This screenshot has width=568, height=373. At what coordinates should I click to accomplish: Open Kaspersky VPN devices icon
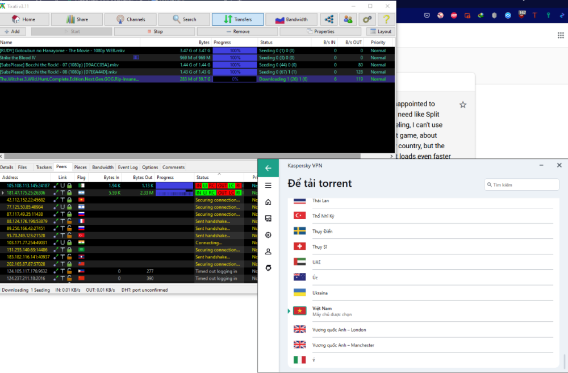tap(268, 219)
